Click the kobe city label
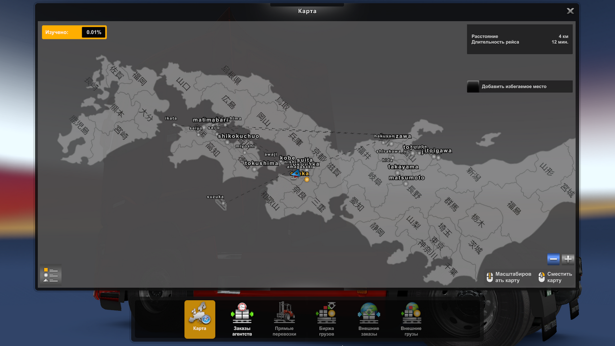The image size is (615, 346). point(287,158)
